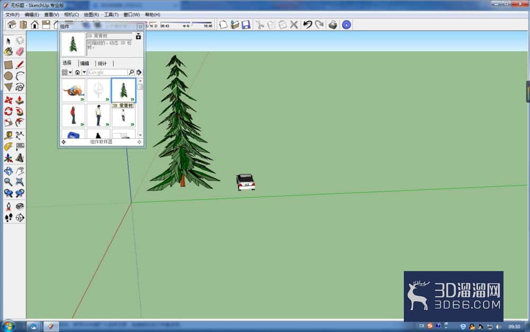Click the component search magnifier button

tap(131, 72)
